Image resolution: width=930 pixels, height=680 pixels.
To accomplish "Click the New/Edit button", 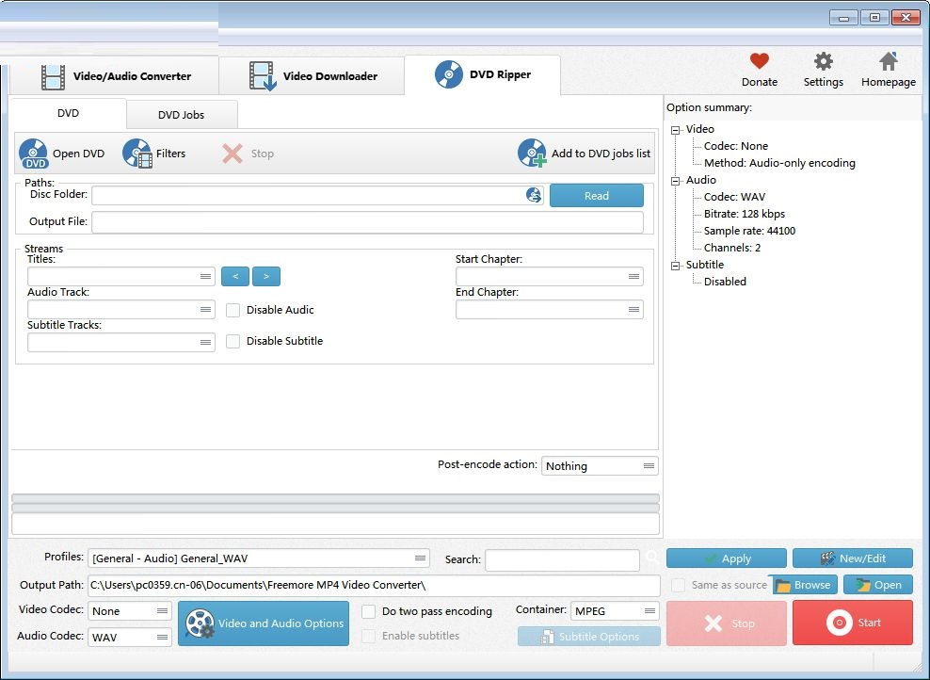I will click(x=853, y=559).
